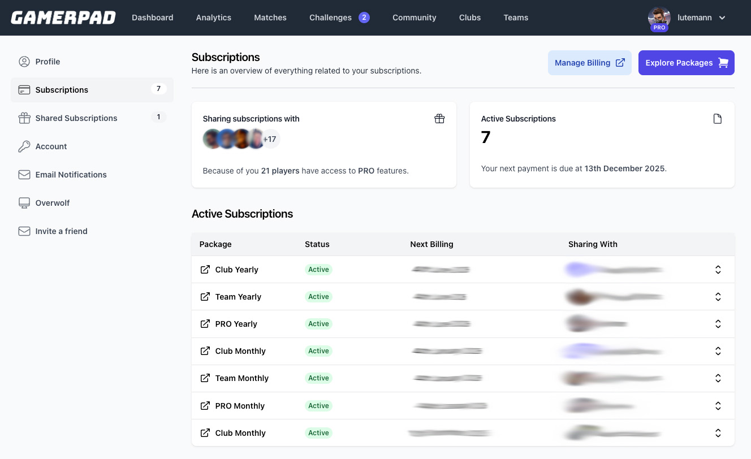
Task: Click the gift icon in sharing card
Action: click(439, 119)
